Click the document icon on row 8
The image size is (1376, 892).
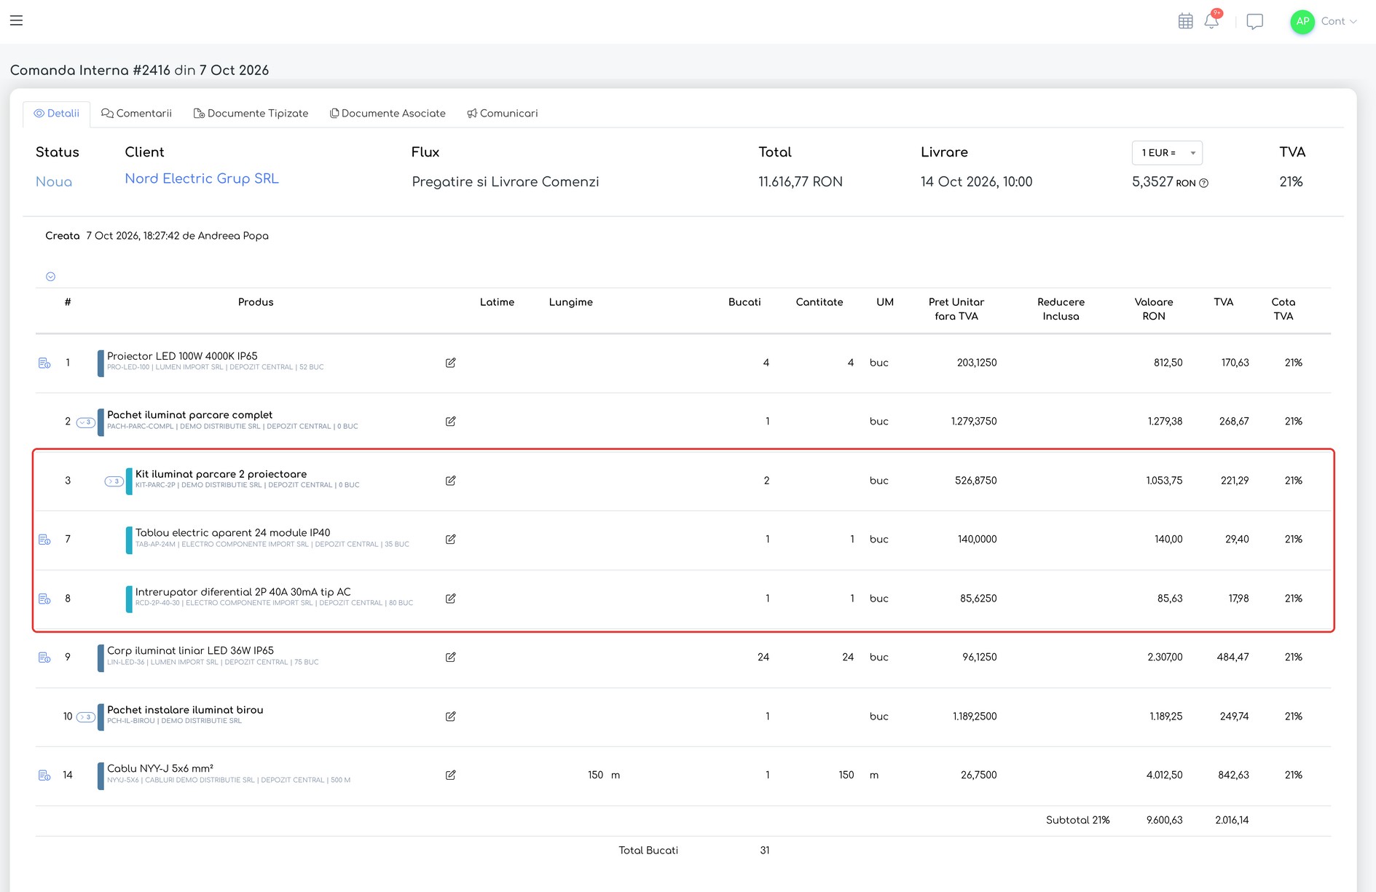point(44,599)
